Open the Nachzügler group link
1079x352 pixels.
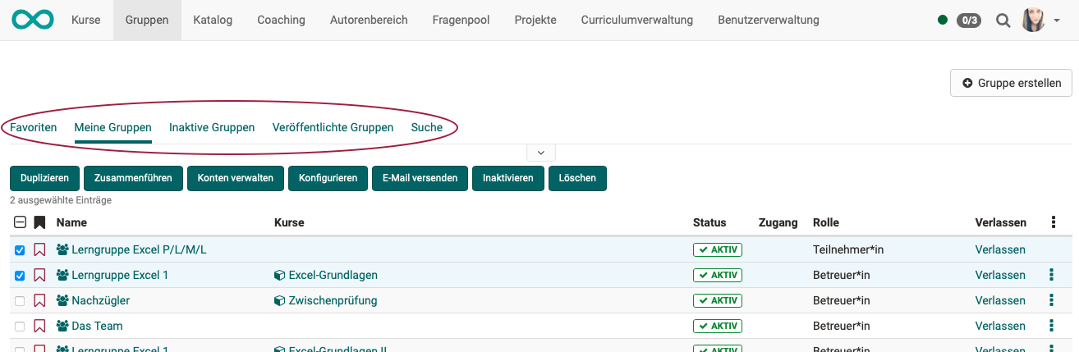[100, 300]
